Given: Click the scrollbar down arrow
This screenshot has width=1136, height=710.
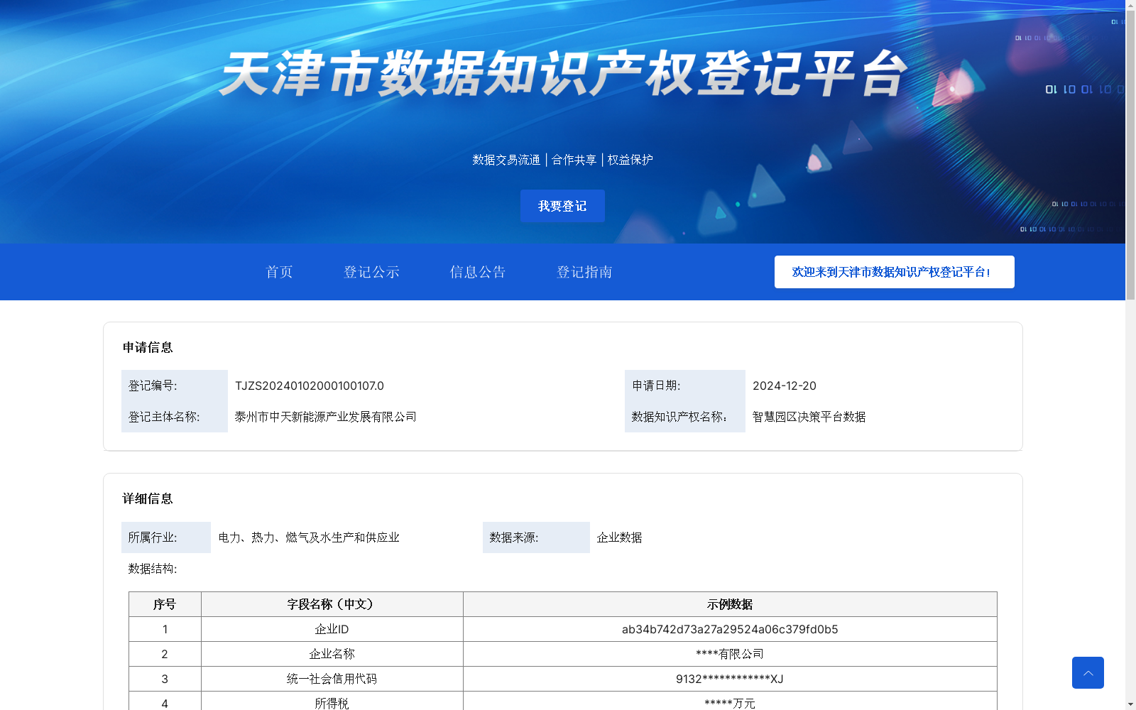Looking at the screenshot, I should 1130,704.
